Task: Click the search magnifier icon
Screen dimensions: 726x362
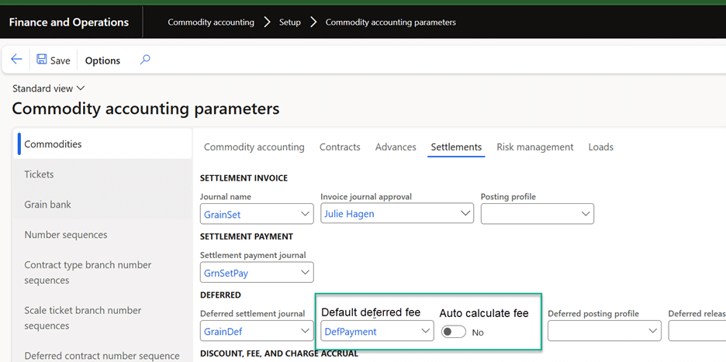Action: [144, 60]
